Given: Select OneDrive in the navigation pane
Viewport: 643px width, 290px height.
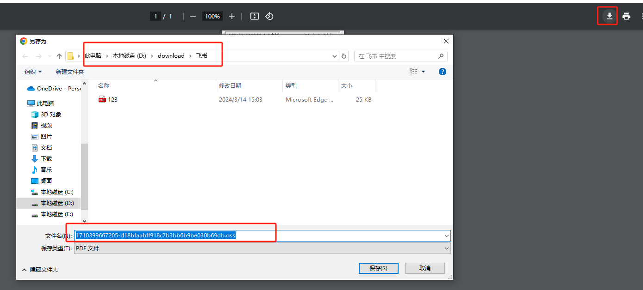Looking at the screenshot, I should coord(54,88).
